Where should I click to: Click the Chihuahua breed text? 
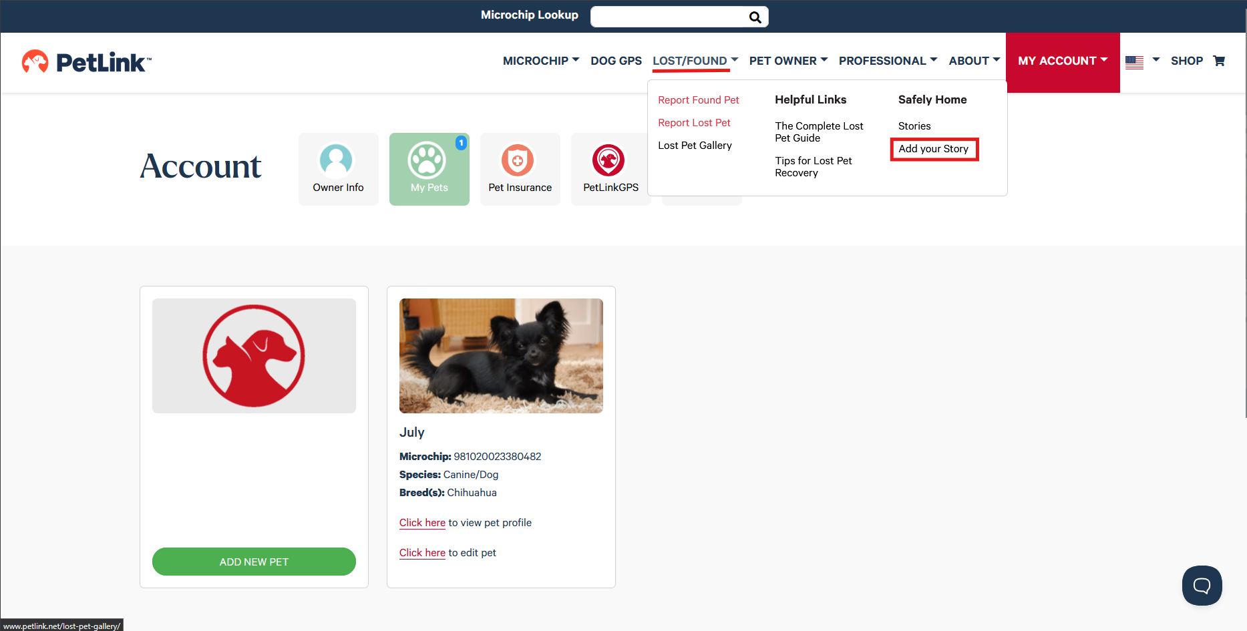point(472,493)
